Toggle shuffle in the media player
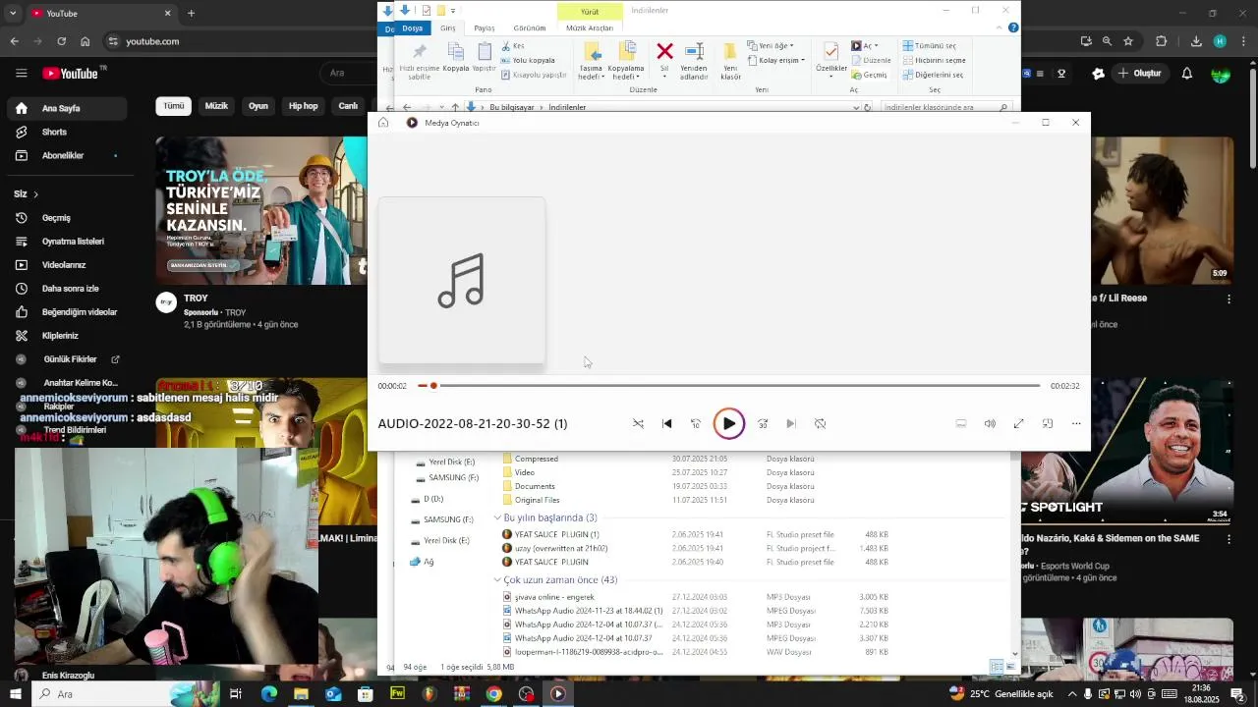The image size is (1258, 707). [638, 423]
